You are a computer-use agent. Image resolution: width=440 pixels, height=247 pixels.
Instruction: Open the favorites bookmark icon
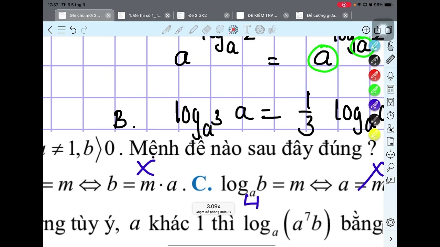pyautogui.click(x=390, y=102)
